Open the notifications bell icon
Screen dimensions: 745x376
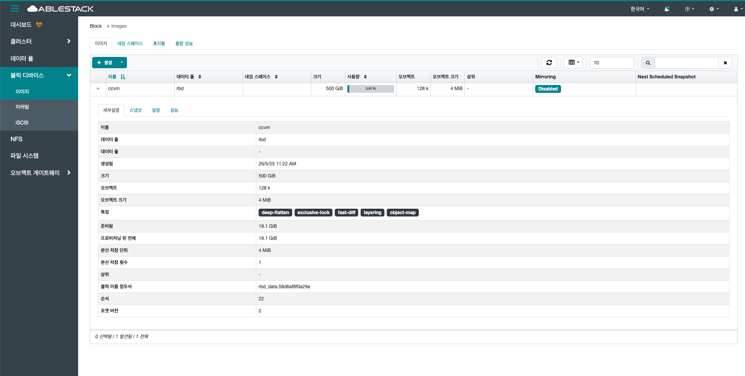(x=667, y=9)
